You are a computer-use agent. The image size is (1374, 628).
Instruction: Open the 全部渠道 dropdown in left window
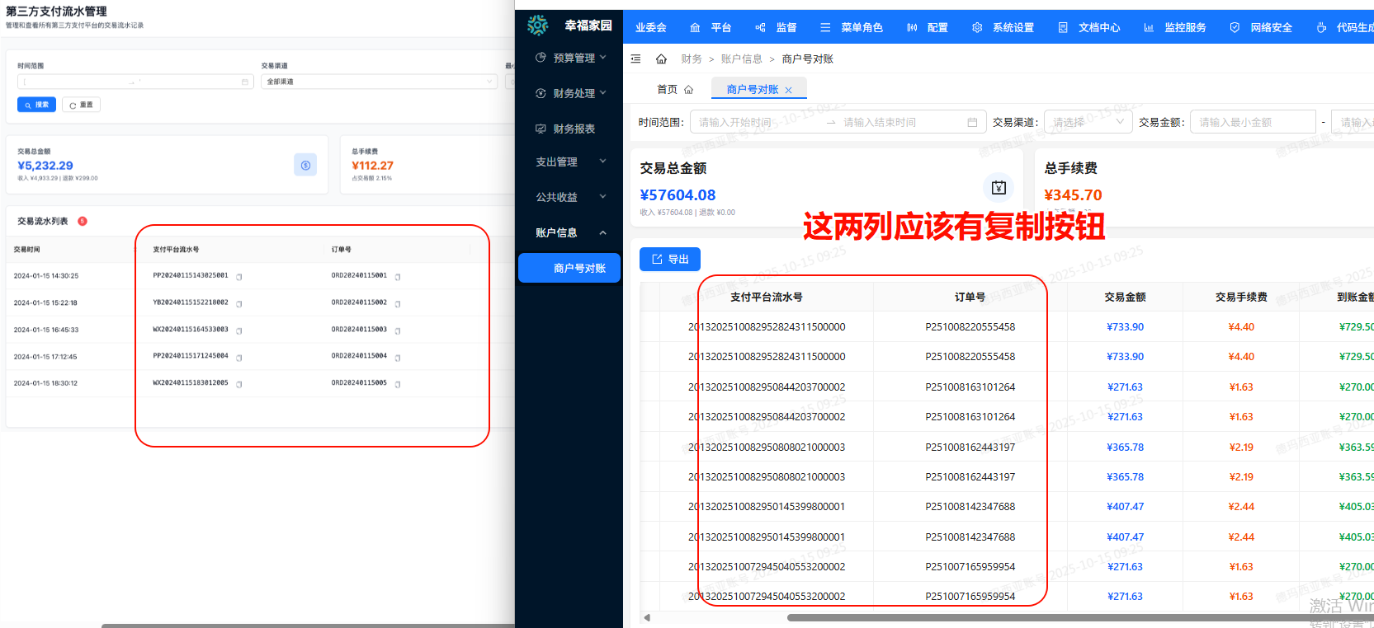[380, 82]
